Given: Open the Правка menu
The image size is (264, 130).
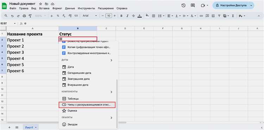Looking at the screenshot, I should pos(24,8).
